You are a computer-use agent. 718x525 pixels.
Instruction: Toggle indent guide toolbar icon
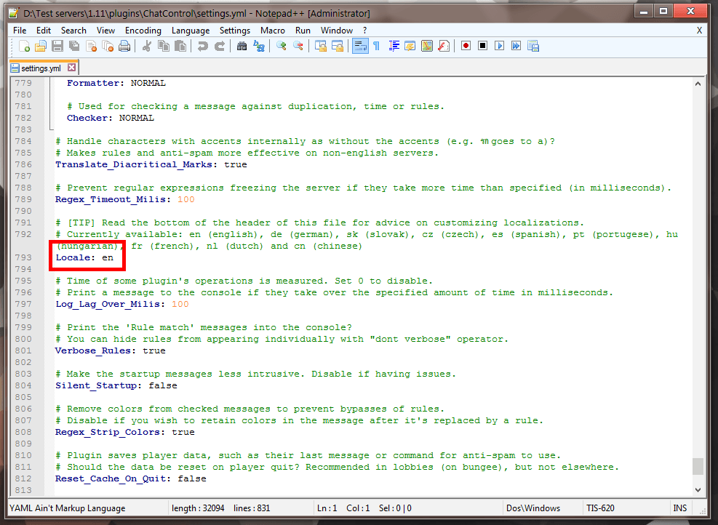pyautogui.click(x=394, y=47)
